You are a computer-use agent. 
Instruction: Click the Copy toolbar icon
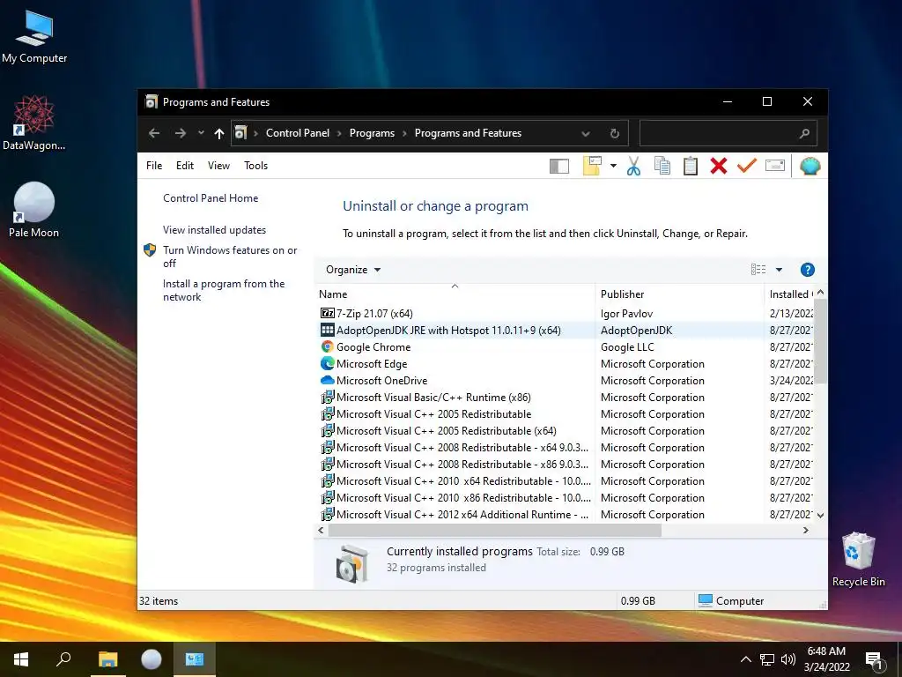click(662, 167)
